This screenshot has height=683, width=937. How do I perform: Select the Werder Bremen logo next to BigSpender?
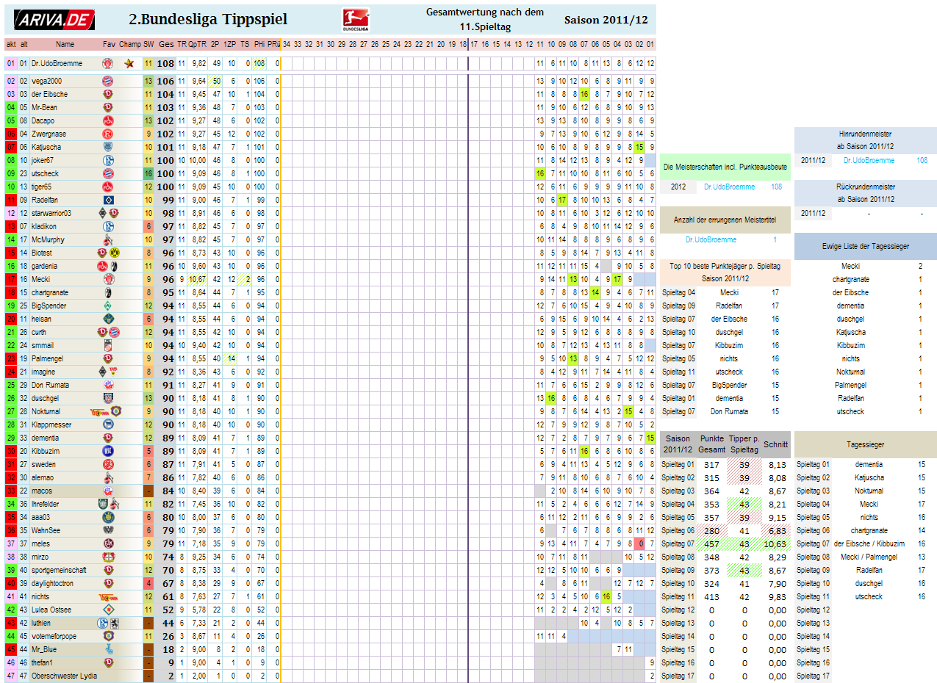108,306
